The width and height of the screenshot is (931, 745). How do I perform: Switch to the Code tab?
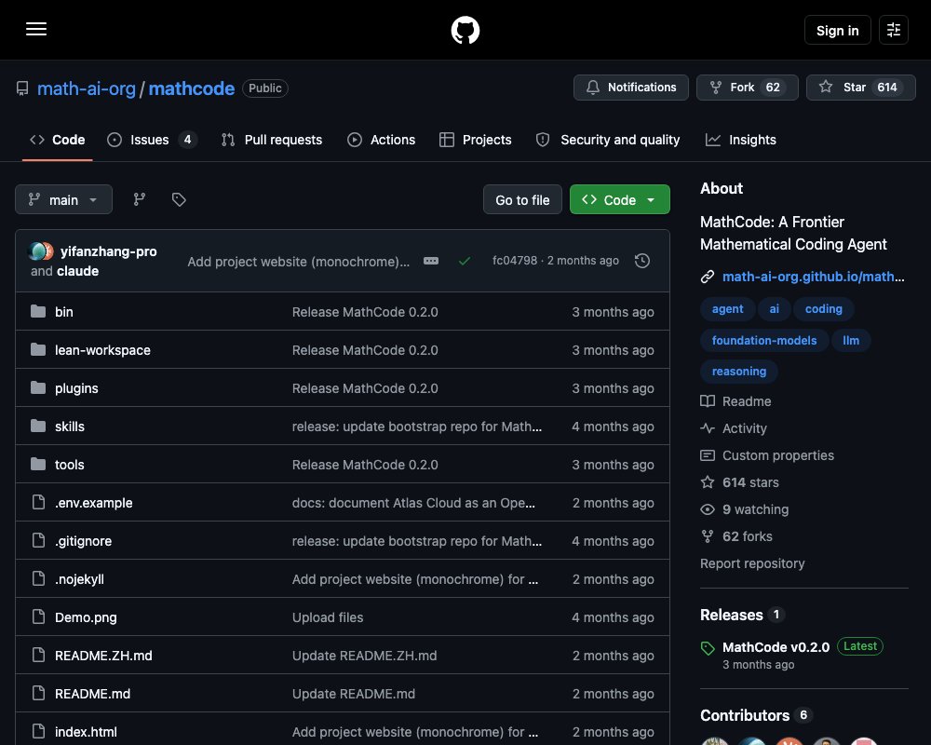pyautogui.click(x=58, y=140)
